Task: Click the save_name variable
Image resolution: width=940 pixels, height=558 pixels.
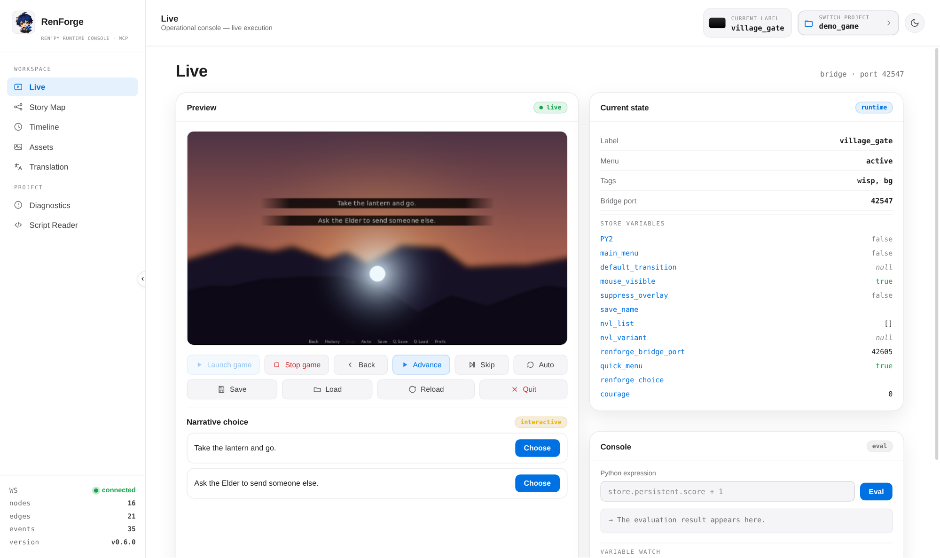Action: pyautogui.click(x=619, y=310)
